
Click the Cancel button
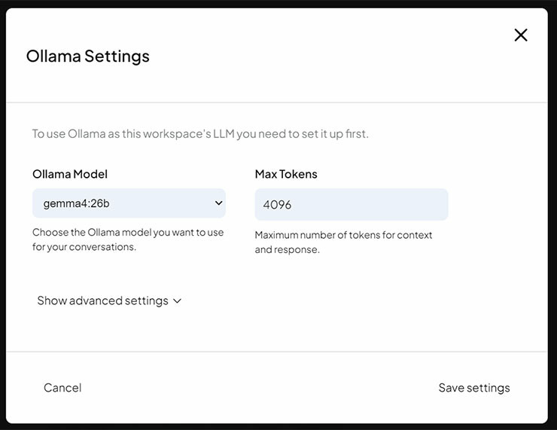pos(62,387)
